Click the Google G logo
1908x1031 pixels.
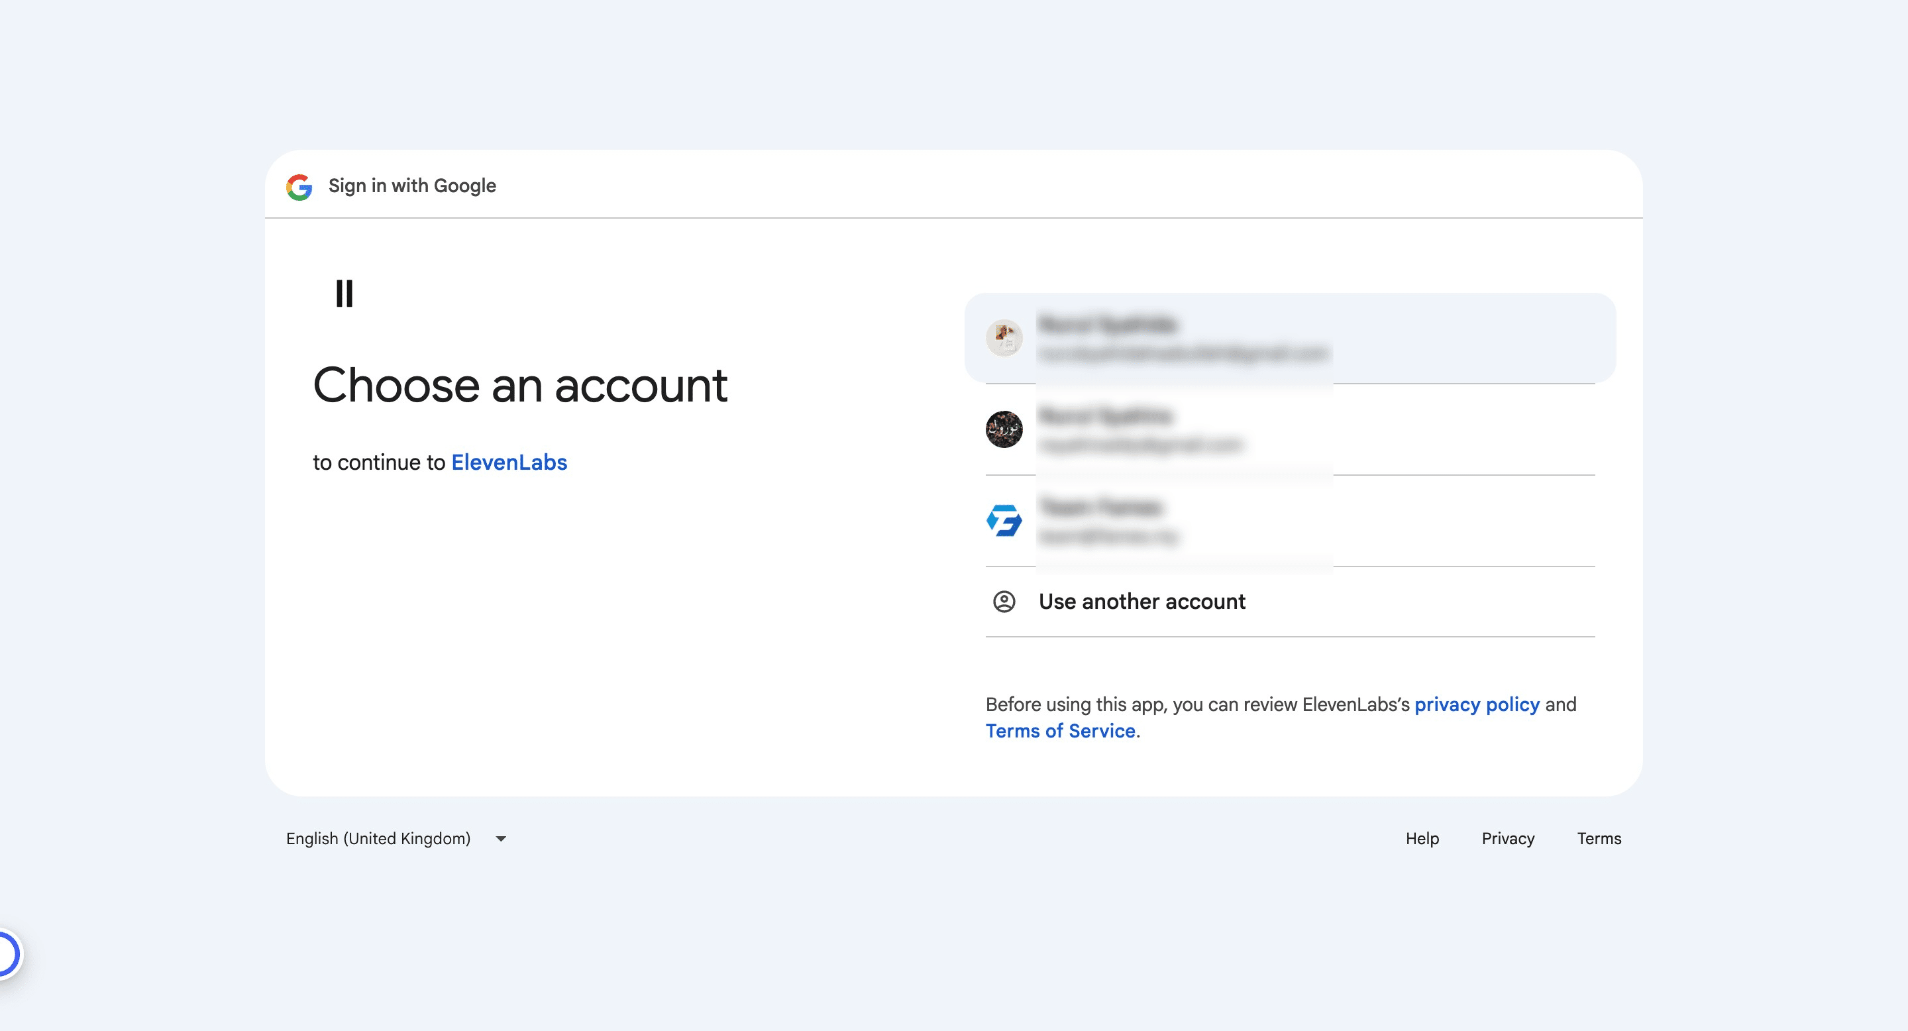point(299,187)
